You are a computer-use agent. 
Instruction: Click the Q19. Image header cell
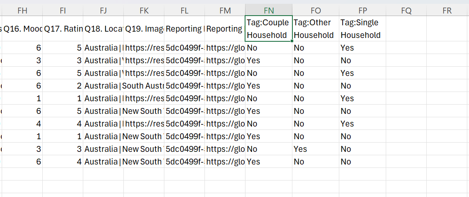144,29
